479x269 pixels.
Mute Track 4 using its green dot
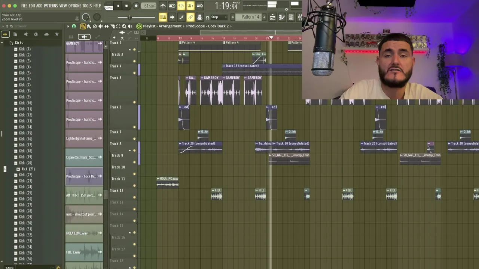[134, 73]
